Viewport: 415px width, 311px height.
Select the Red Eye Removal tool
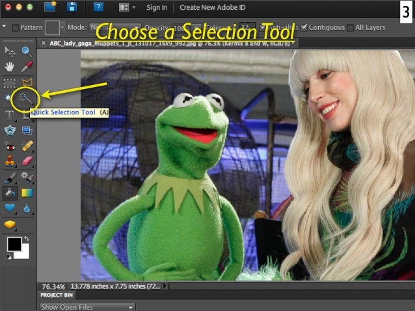pos(10,145)
